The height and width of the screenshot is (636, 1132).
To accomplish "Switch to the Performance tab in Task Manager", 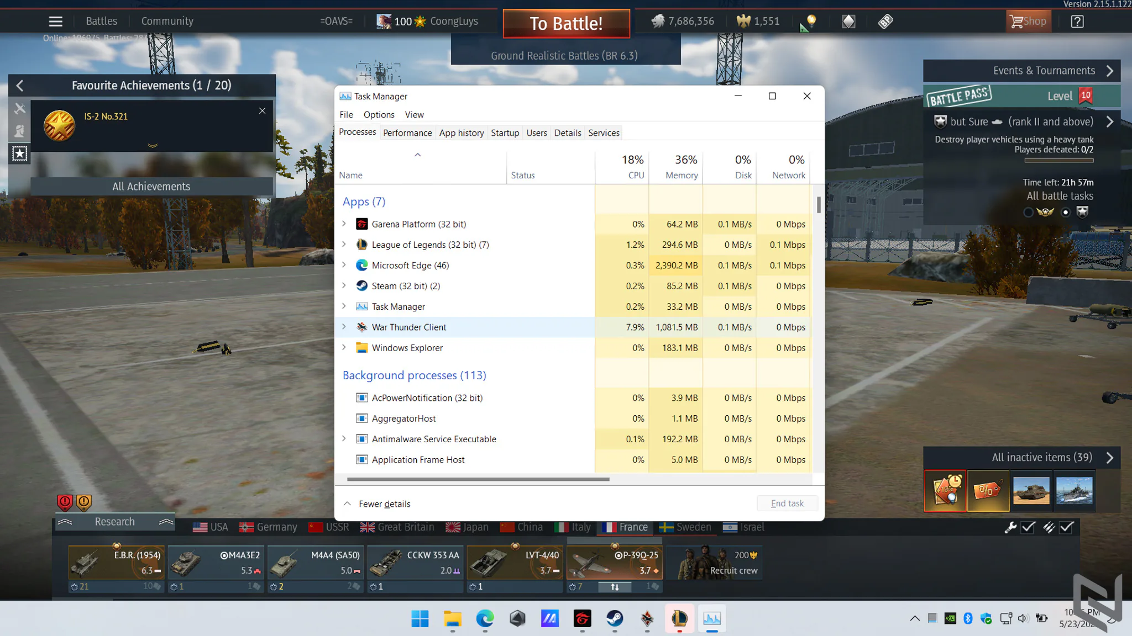I will [407, 133].
